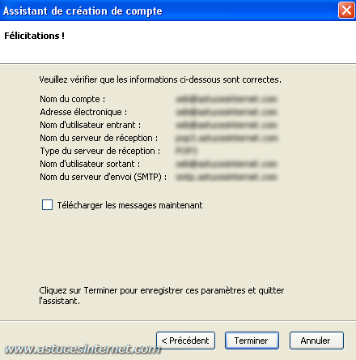
Task: Click the Type du serveur de réception label
Action: 100,151
